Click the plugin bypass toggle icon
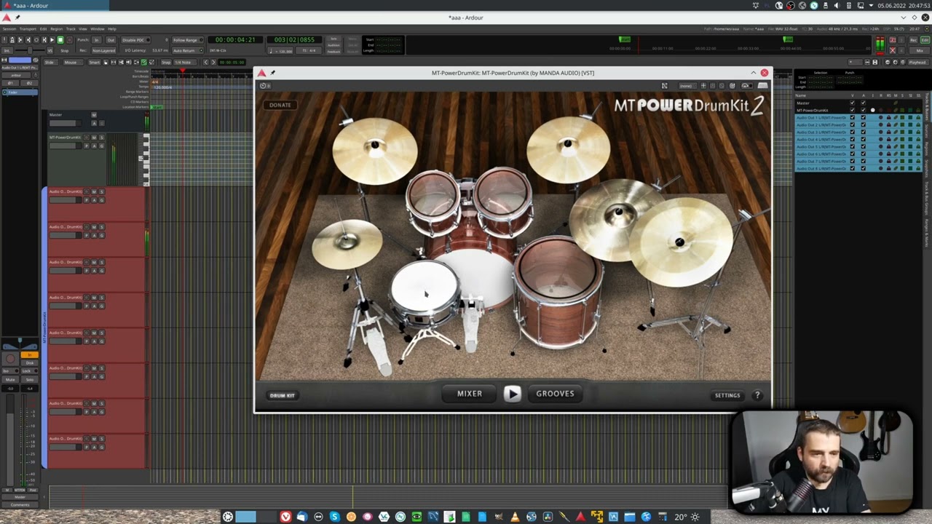 [x=747, y=85]
